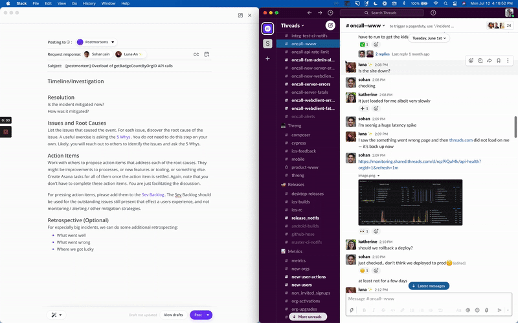Toggle the Aa formatting toolbar in composer
This screenshot has width=518, height=323.
pos(458,310)
